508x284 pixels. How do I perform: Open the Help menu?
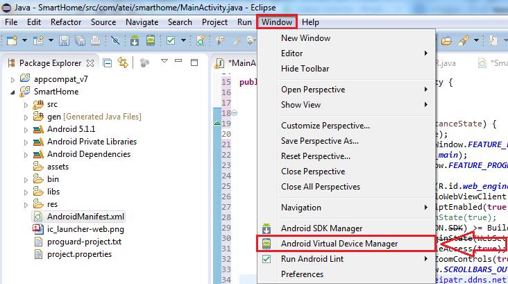tap(310, 22)
